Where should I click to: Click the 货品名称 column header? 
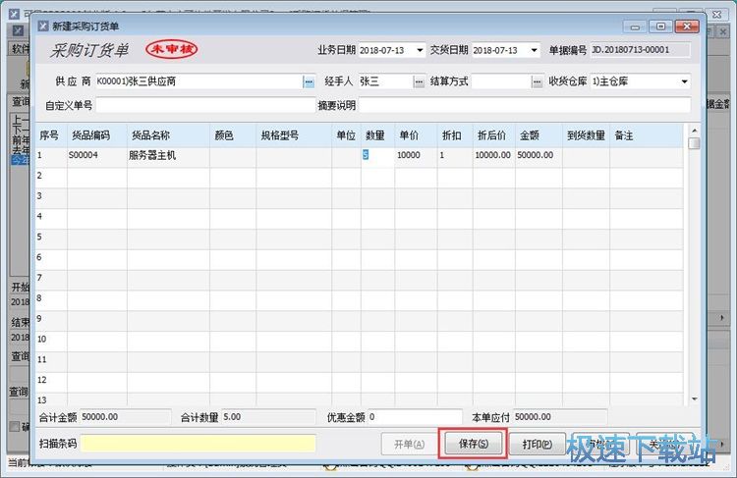click(x=168, y=135)
